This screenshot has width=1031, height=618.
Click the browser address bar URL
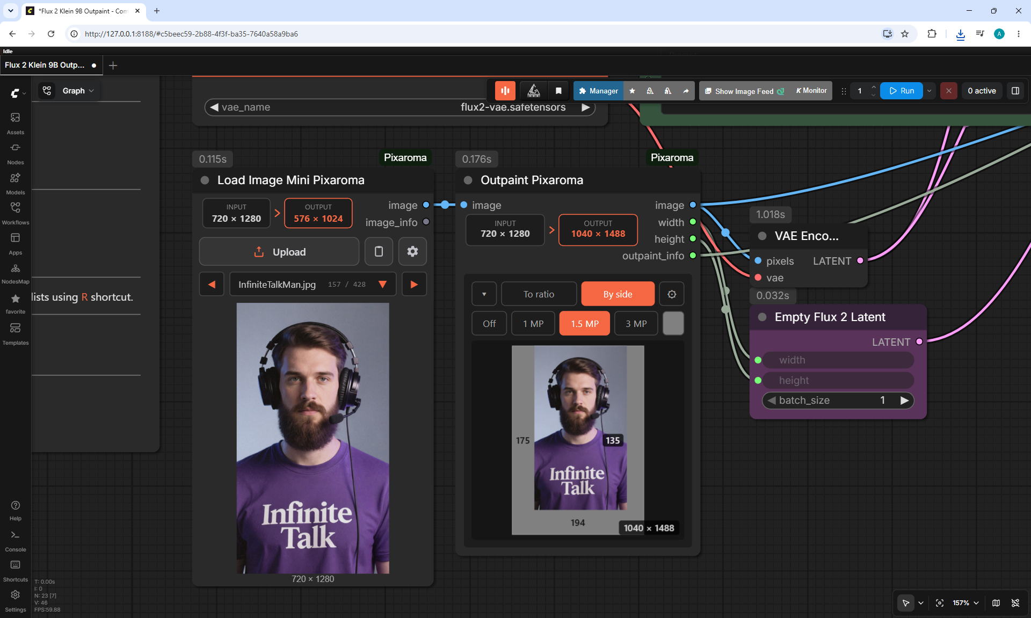(191, 34)
